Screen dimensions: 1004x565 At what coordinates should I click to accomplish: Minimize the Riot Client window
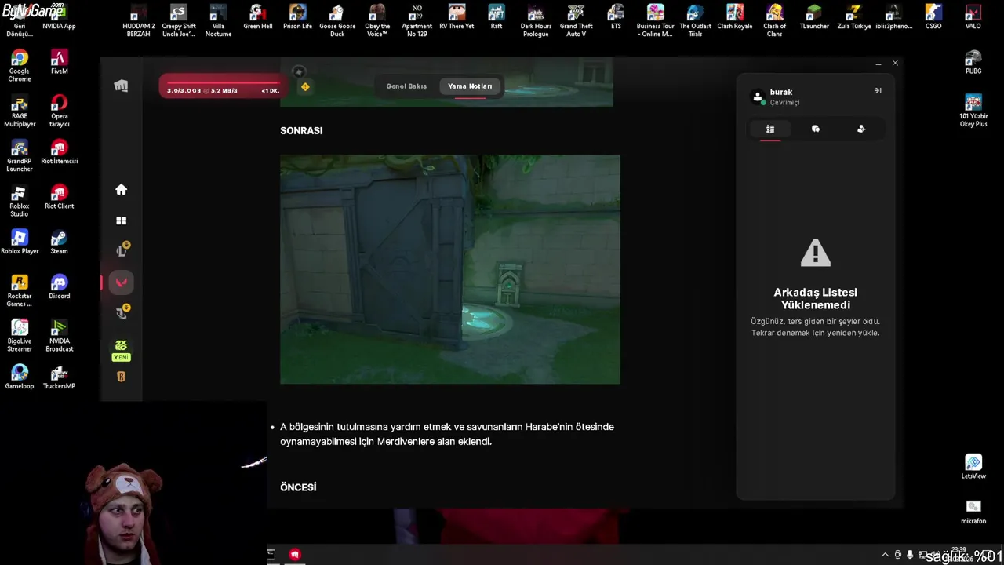(x=878, y=64)
